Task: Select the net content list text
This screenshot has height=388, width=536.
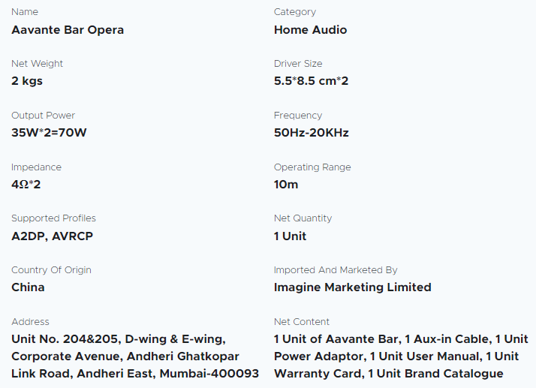Action: [401, 356]
